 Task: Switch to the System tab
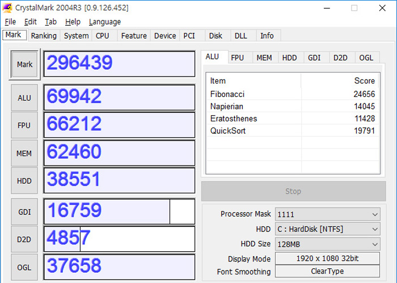(x=76, y=36)
